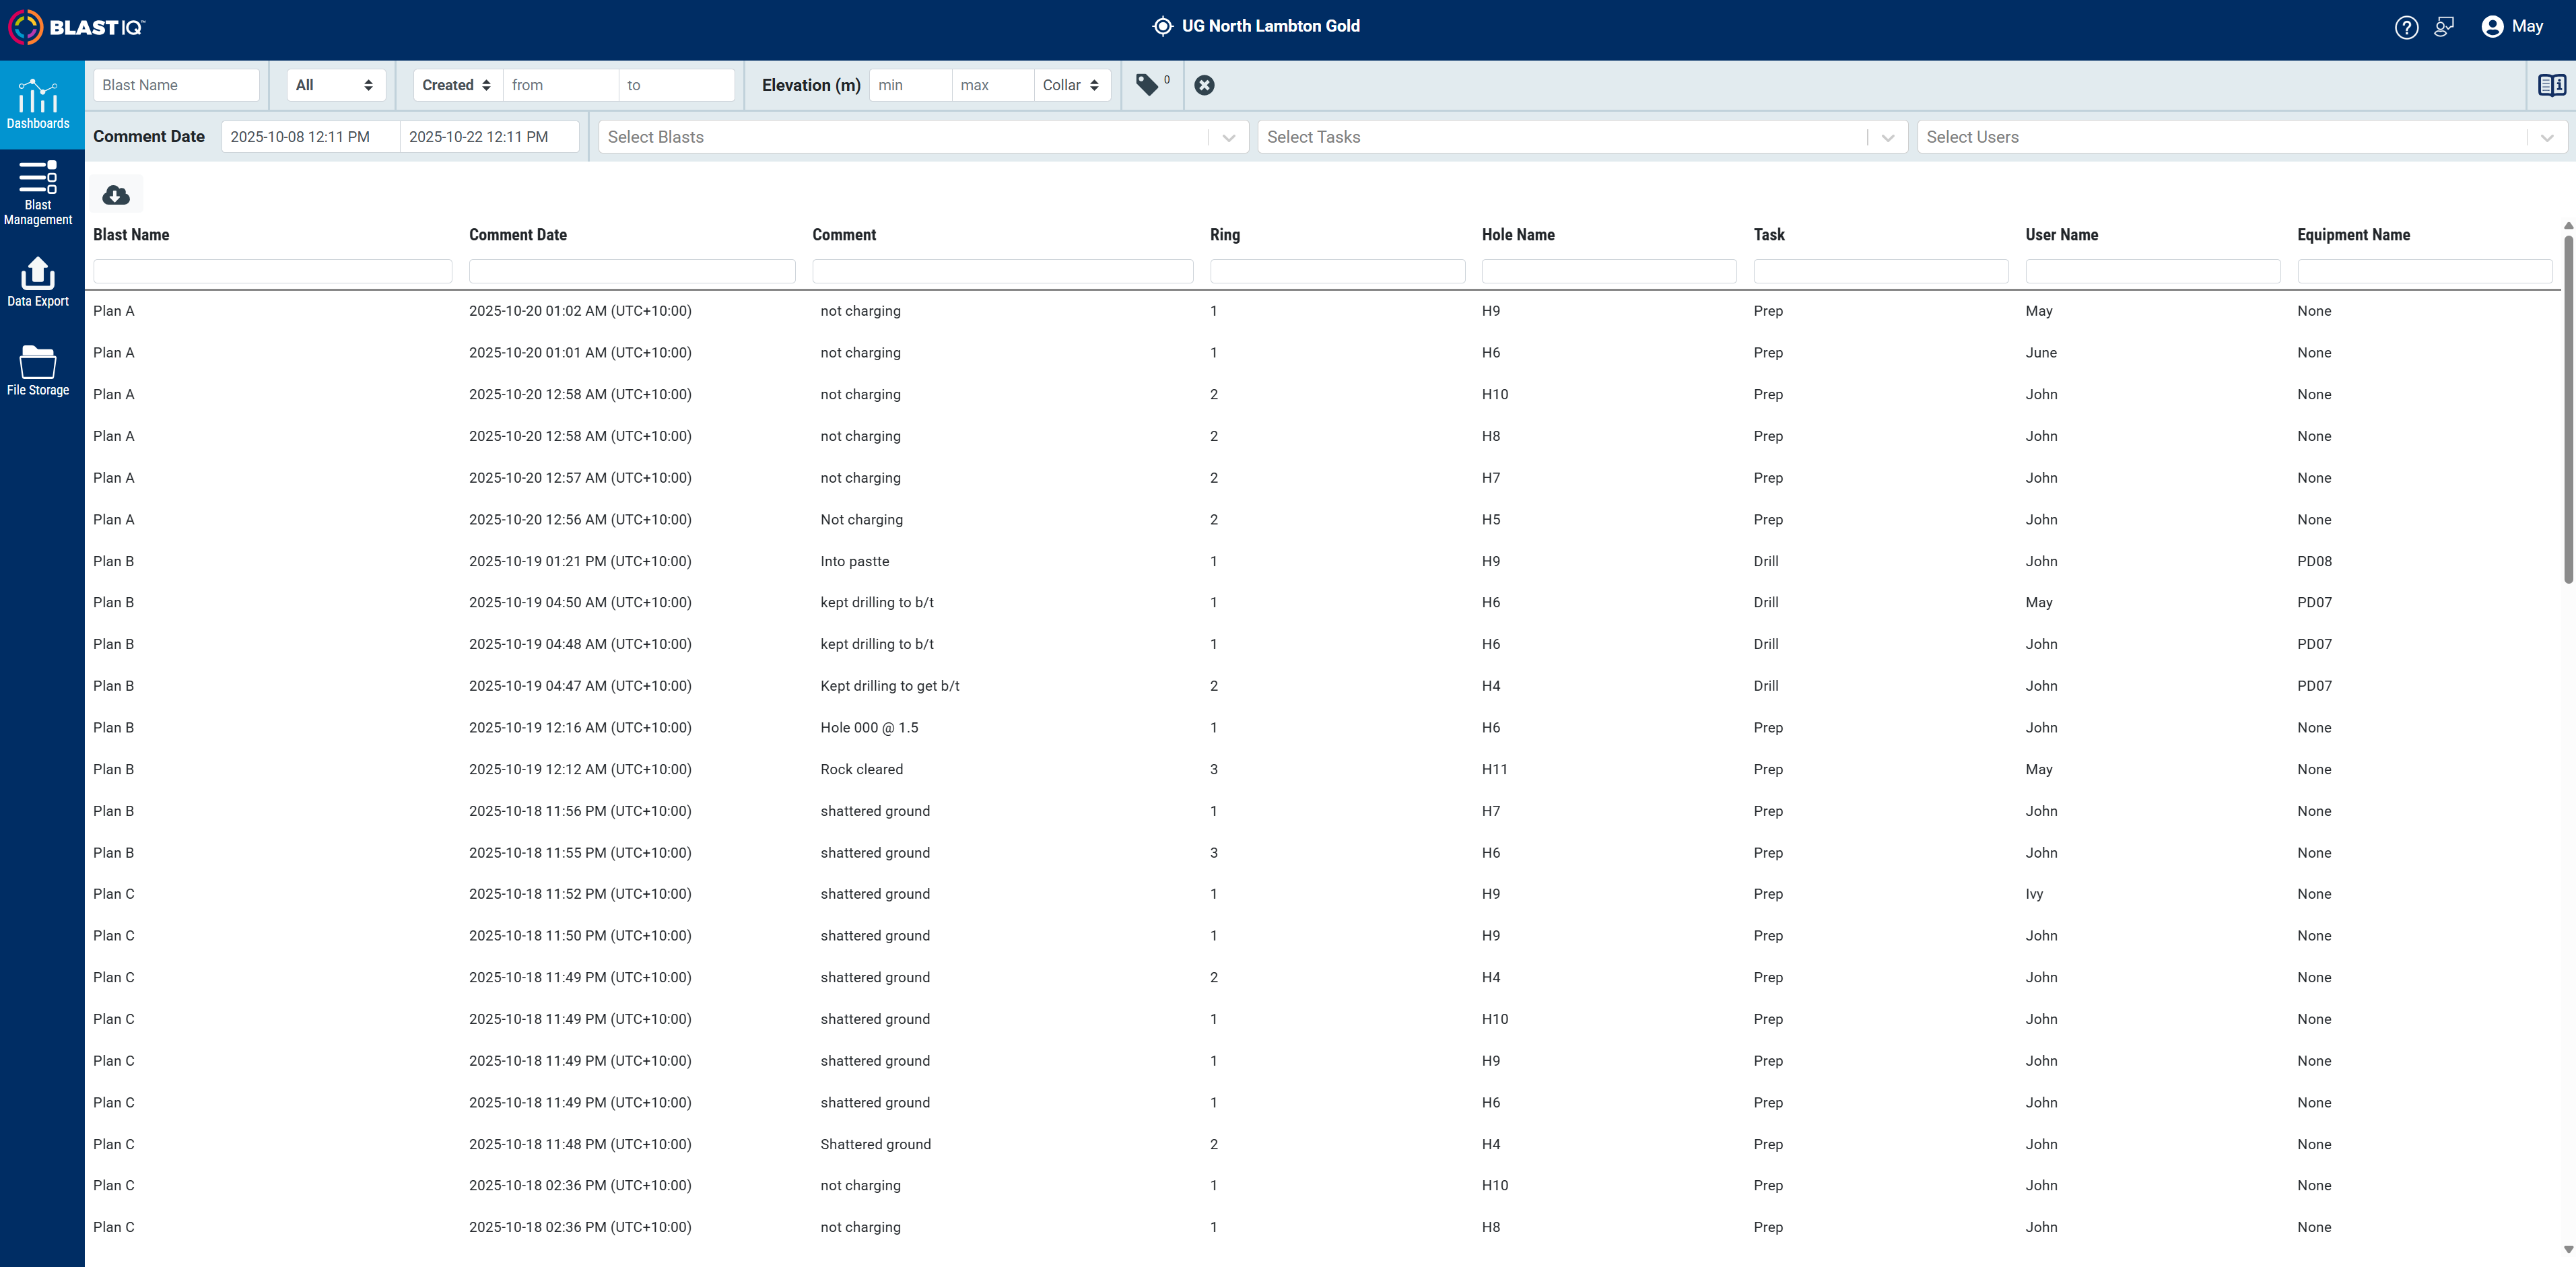Open the Created date type dropdown
Viewport: 2576px width, 1267px height.
point(457,85)
